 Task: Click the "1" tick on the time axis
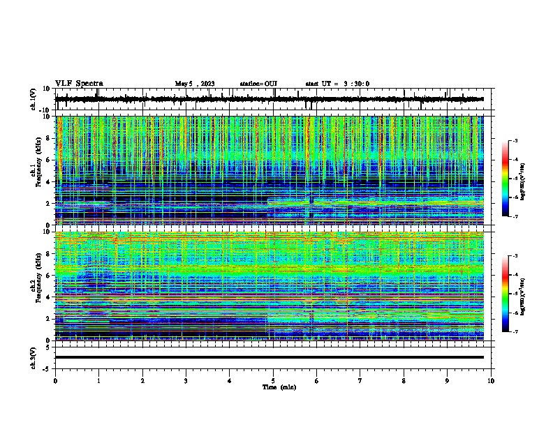[98, 381]
